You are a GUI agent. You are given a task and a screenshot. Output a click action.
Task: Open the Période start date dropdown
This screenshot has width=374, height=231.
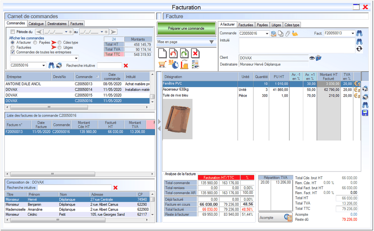(x=66, y=32)
